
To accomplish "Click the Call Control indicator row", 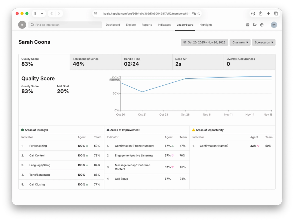I will (61, 155).
